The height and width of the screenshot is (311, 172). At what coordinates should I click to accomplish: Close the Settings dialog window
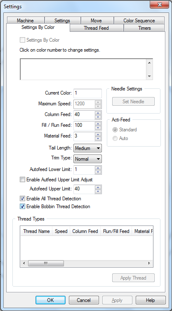(159, 5)
